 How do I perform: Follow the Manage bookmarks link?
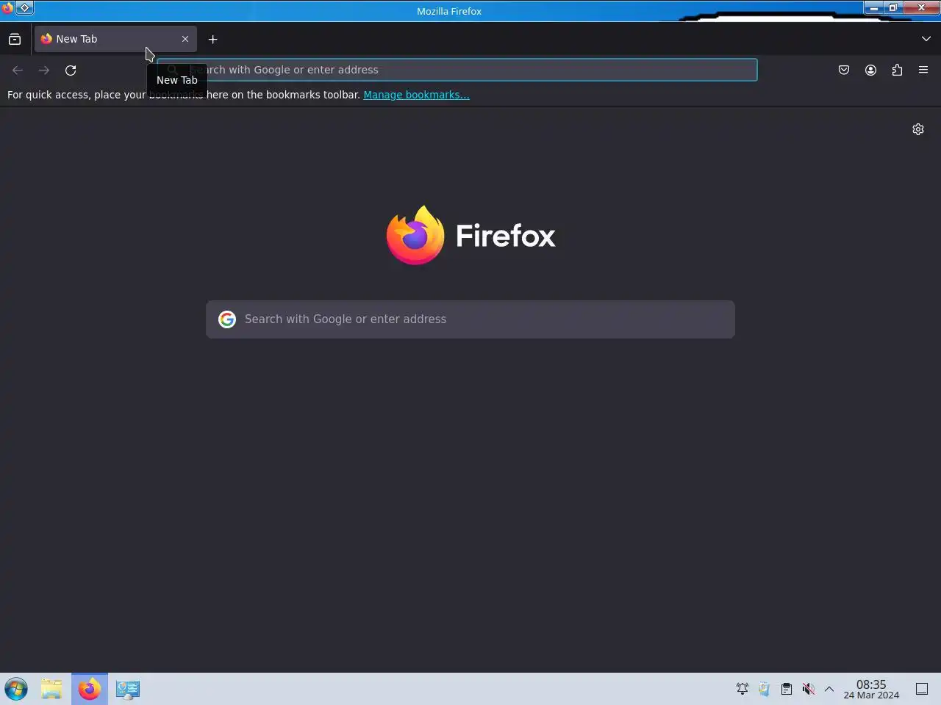tap(416, 95)
